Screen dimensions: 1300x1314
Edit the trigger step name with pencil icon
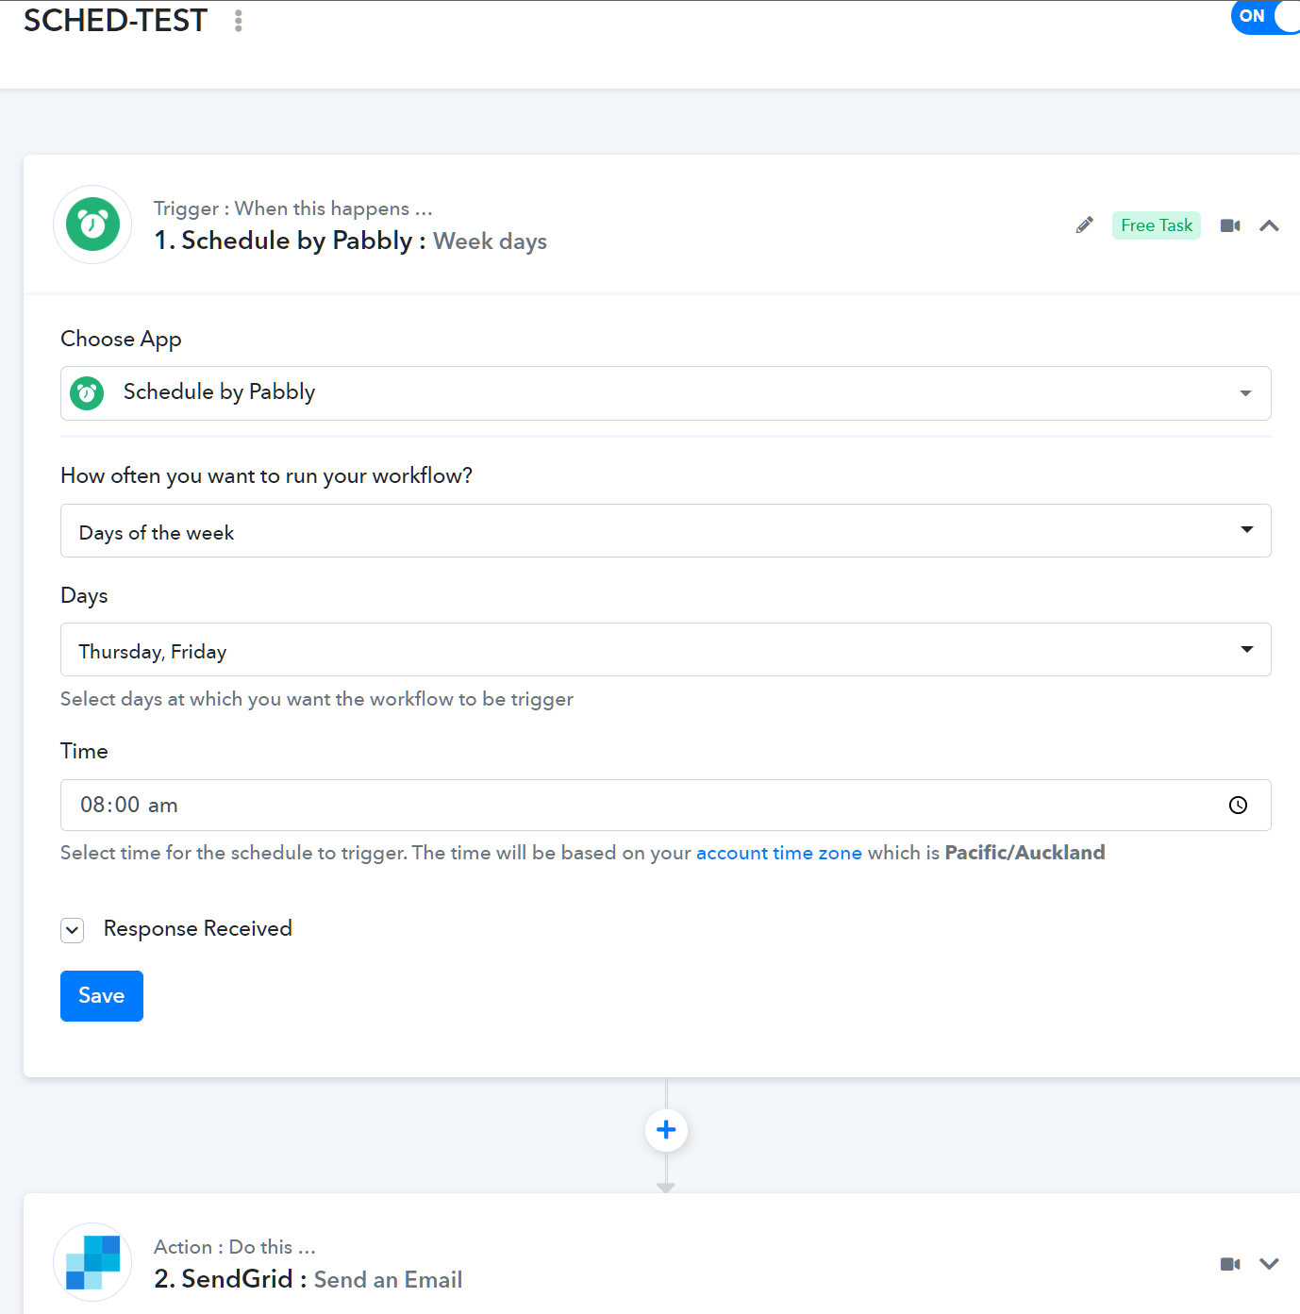click(1085, 225)
